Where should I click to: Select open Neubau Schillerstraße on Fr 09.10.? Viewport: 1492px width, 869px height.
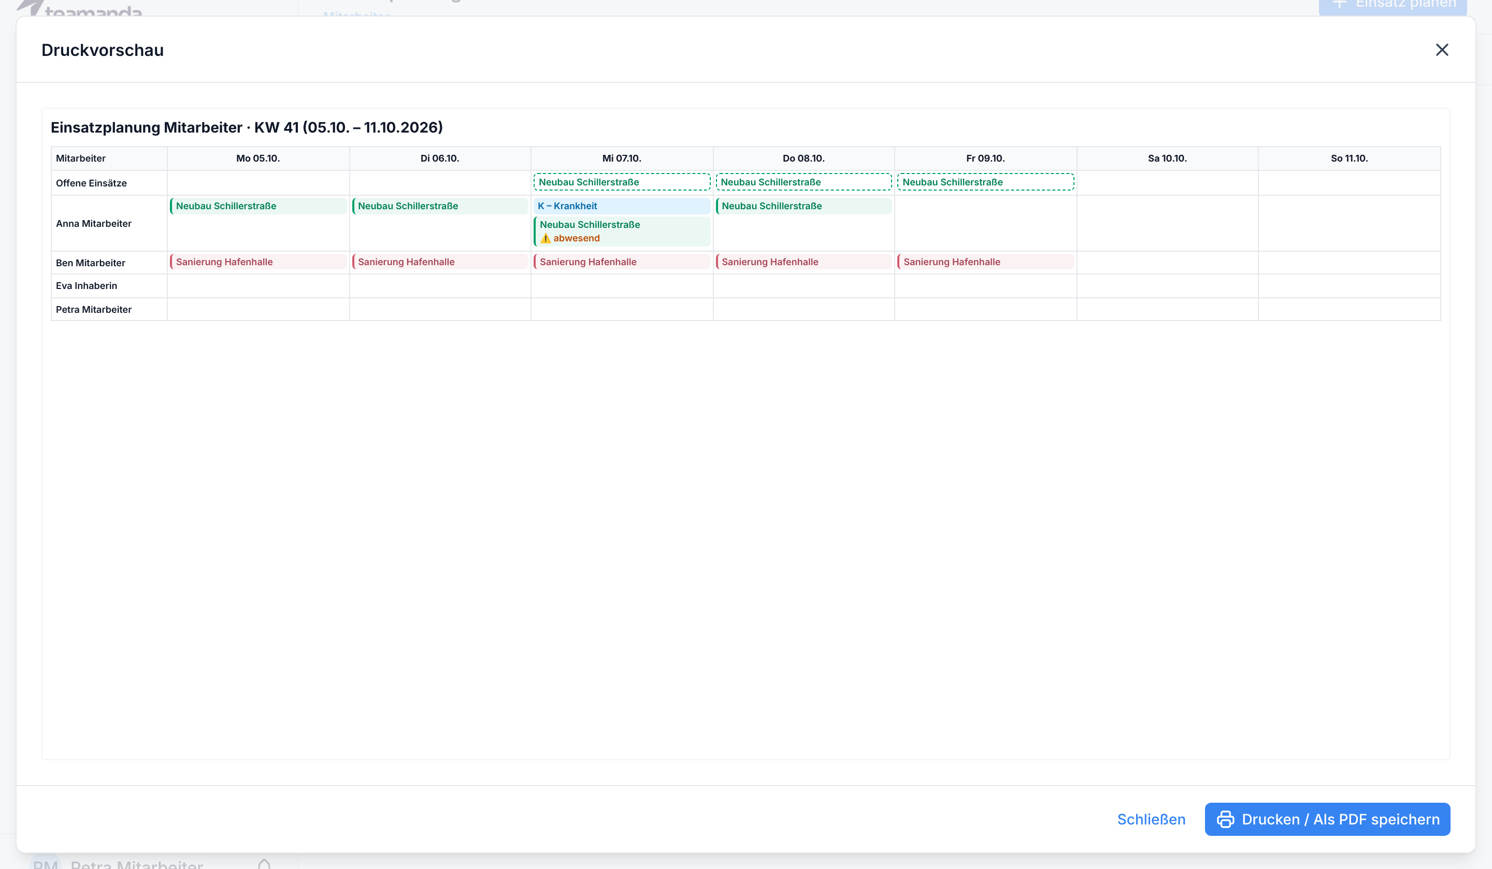click(985, 182)
